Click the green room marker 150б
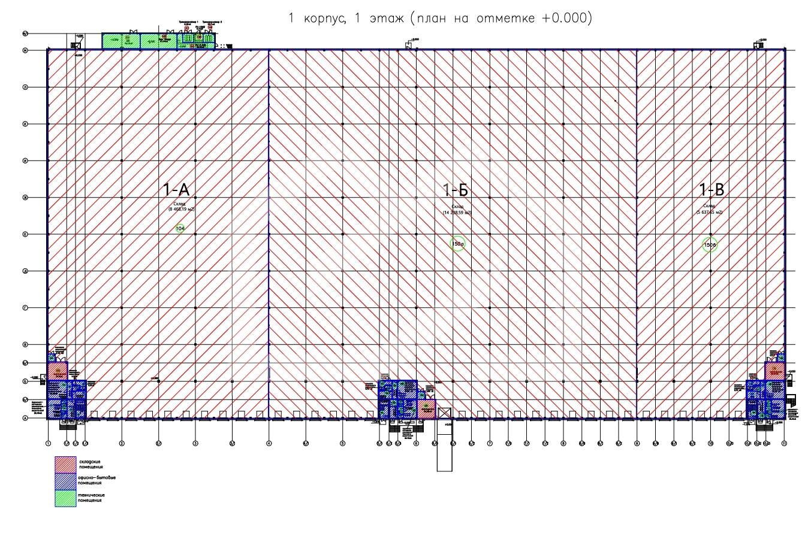 coord(710,244)
